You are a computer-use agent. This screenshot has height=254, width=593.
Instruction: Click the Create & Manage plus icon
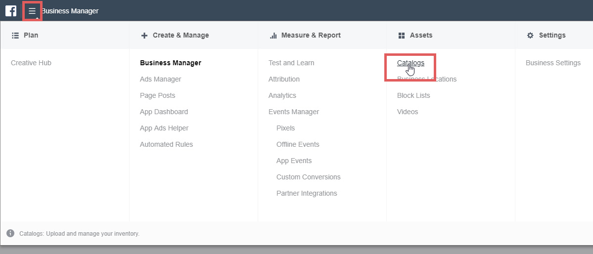click(144, 35)
